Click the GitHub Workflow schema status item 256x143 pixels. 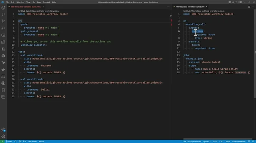point(239,142)
